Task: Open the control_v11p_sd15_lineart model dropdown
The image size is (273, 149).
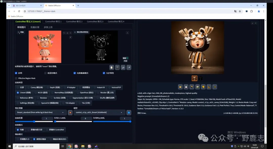Action: [x=99, y=112]
